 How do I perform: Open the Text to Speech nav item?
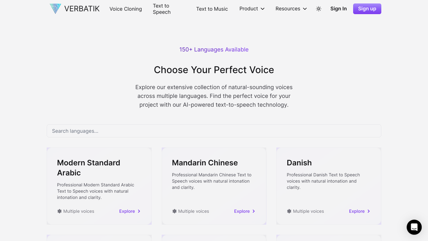(161, 9)
